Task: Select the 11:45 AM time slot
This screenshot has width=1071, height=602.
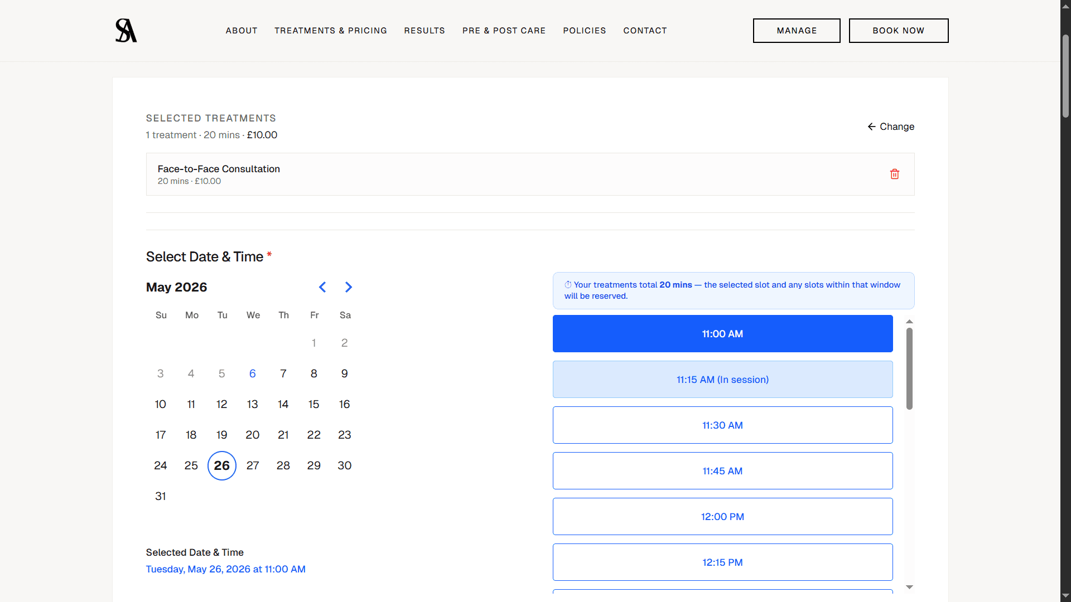Action: click(x=722, y=470)
